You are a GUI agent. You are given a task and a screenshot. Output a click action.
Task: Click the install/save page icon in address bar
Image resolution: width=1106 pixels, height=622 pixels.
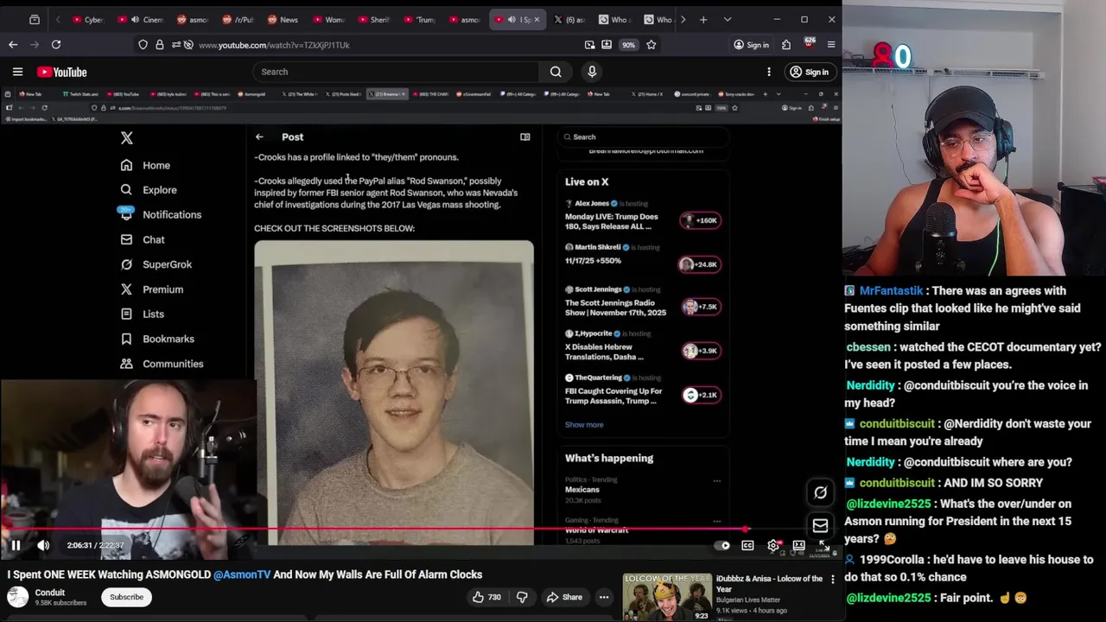(x=607, y=45)
